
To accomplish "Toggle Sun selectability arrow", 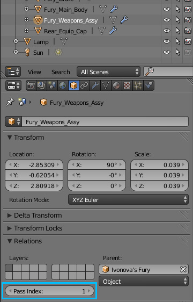I will 178,52.
